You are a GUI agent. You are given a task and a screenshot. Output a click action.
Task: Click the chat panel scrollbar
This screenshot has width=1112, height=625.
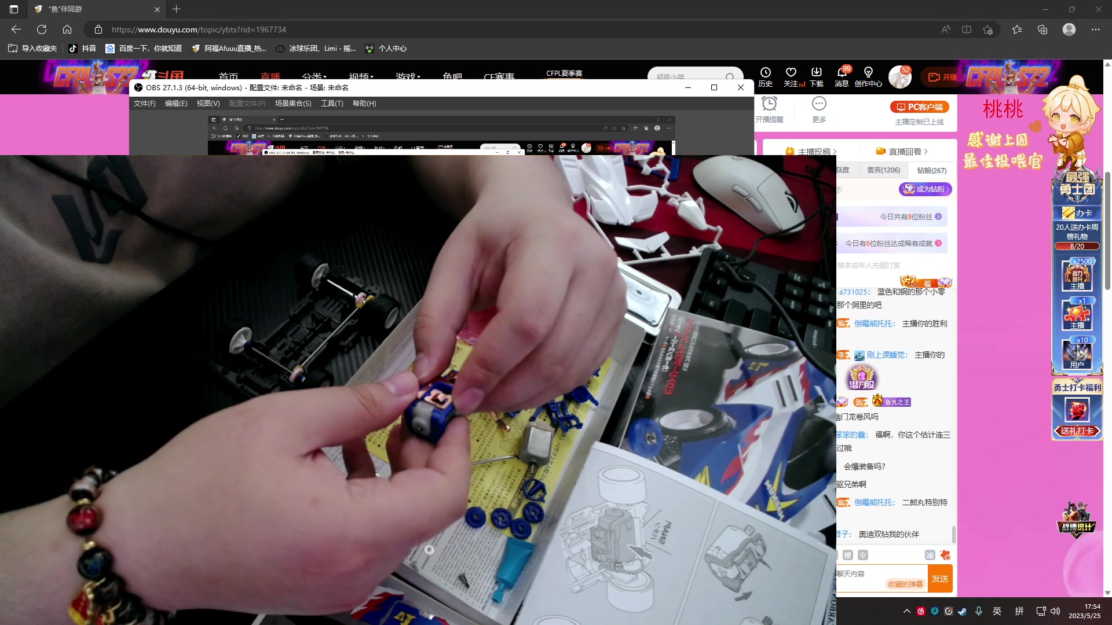[x=954, y=534]
